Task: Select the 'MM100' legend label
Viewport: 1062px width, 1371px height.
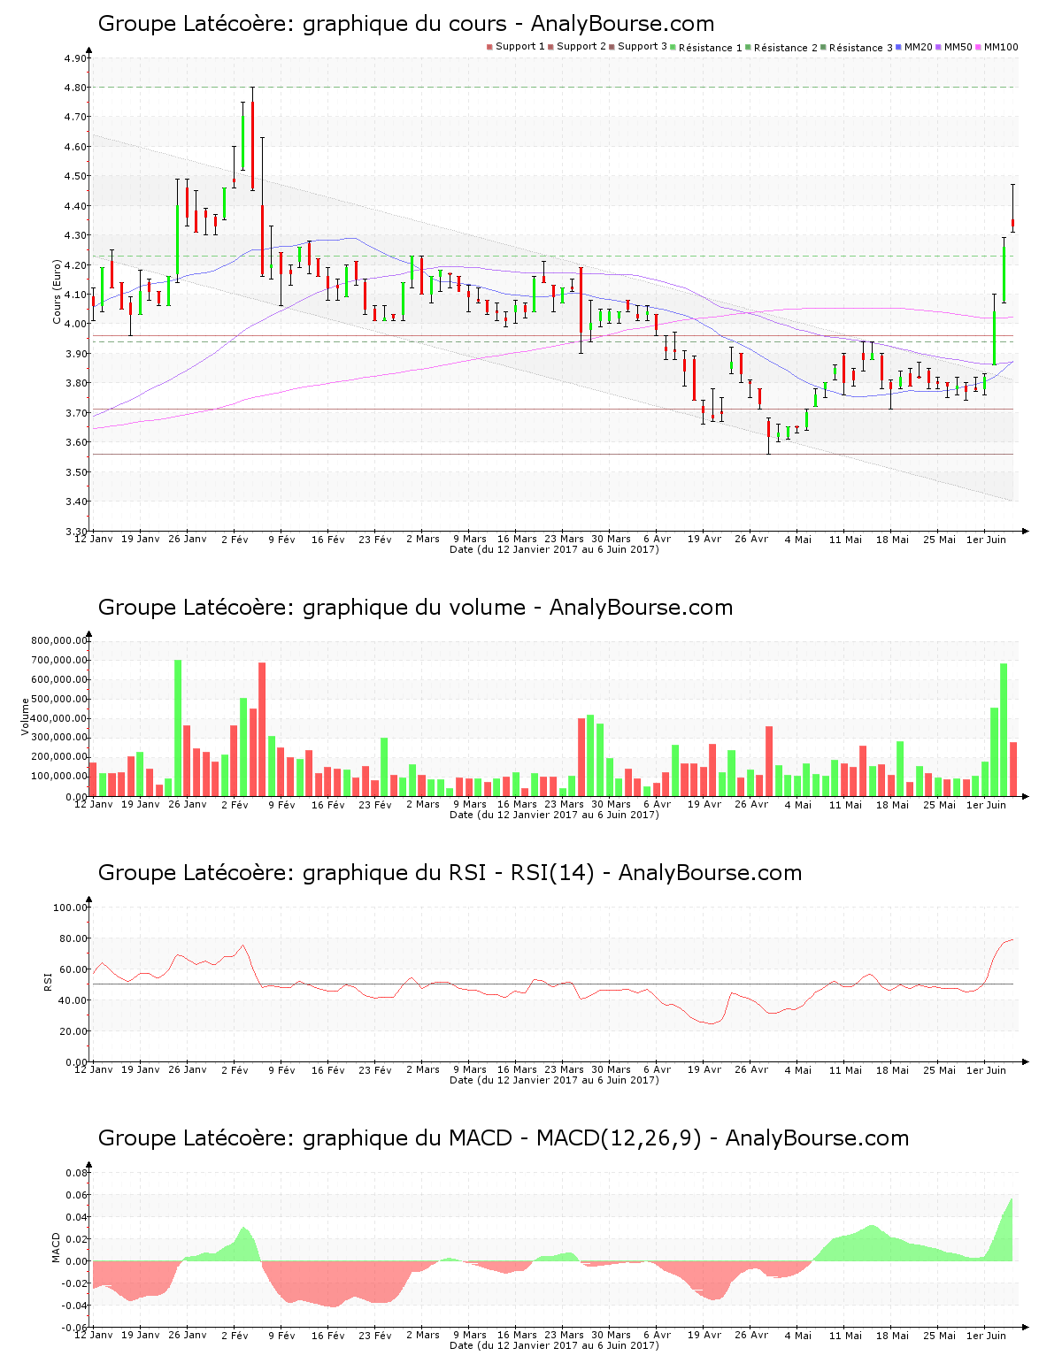Action: tap(1001, 47)
